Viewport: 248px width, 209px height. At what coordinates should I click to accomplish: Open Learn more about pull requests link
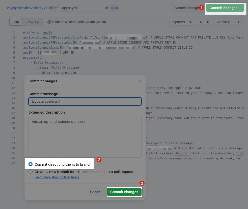pos(57,177)
